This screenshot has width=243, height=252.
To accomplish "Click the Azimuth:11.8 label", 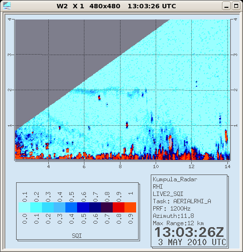I will (x=173, y=216).
